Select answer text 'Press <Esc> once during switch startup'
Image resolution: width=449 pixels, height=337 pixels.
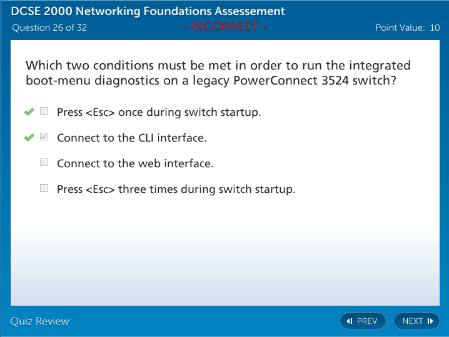tap(159, 112)
